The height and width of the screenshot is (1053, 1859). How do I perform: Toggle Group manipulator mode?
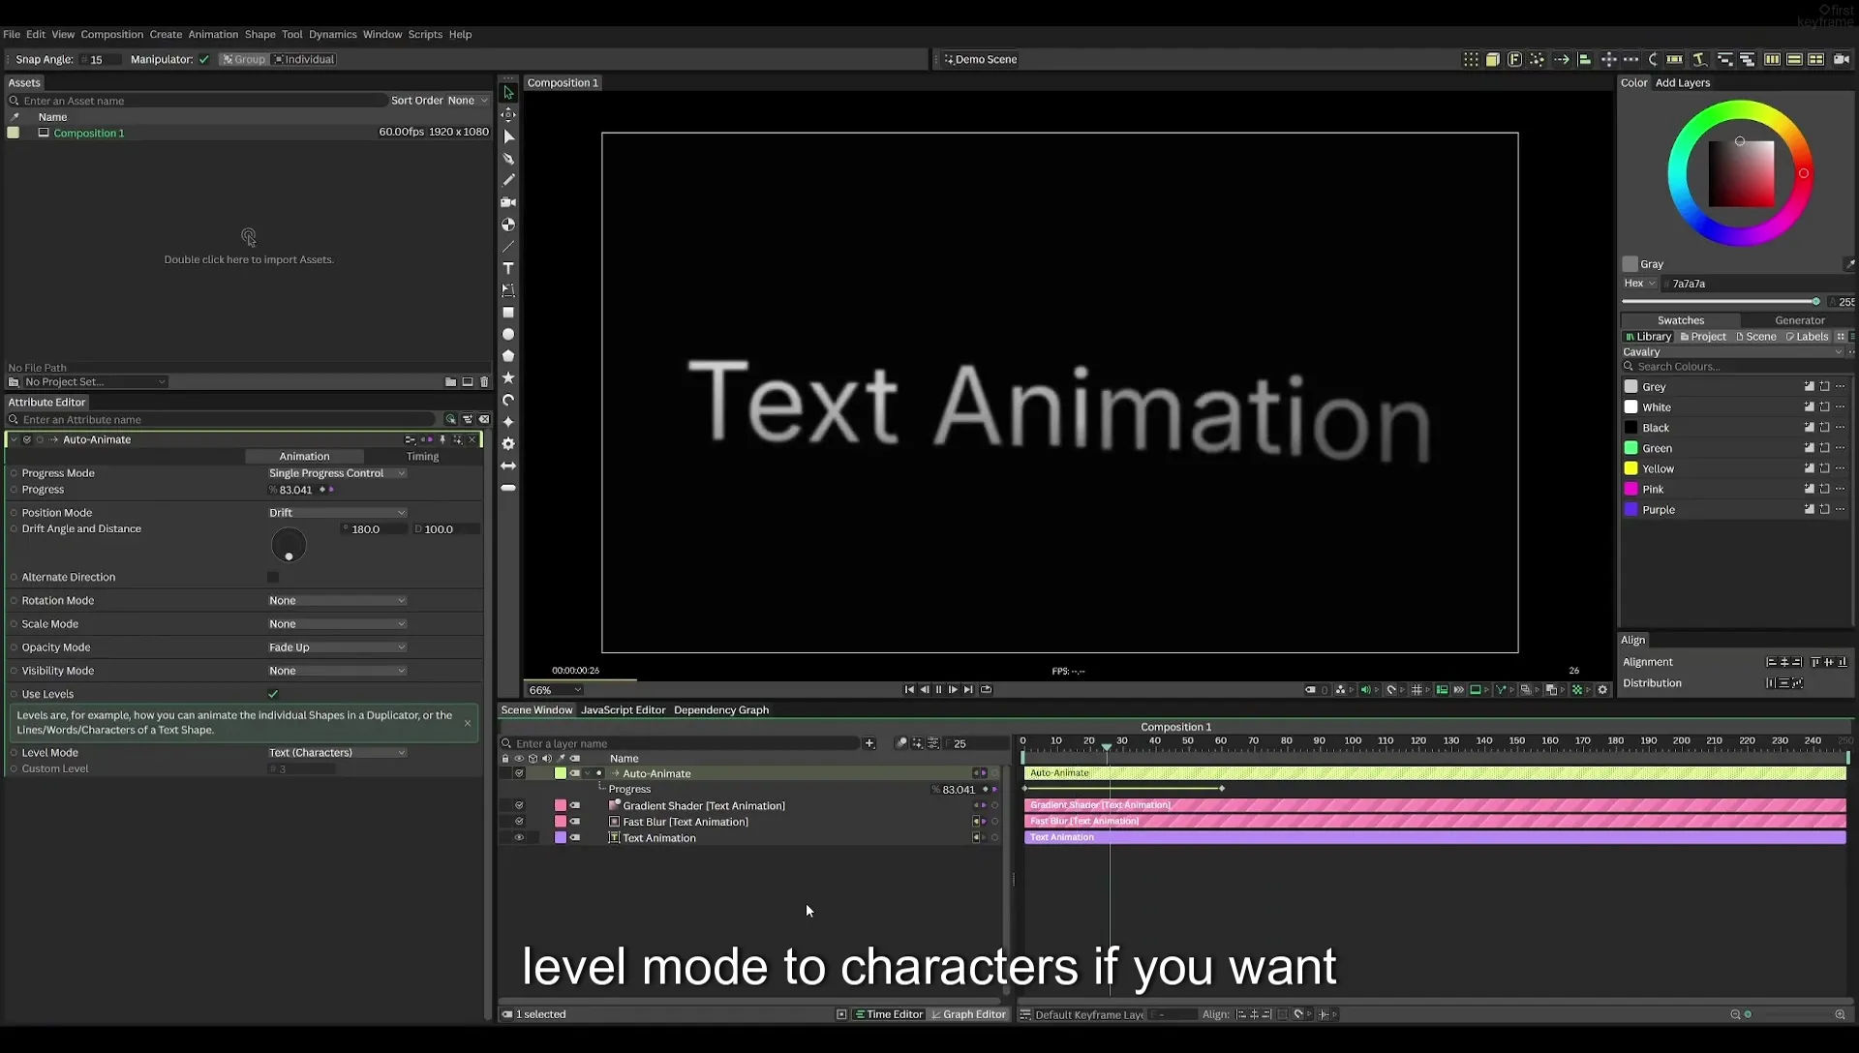(x=243, y=60)
